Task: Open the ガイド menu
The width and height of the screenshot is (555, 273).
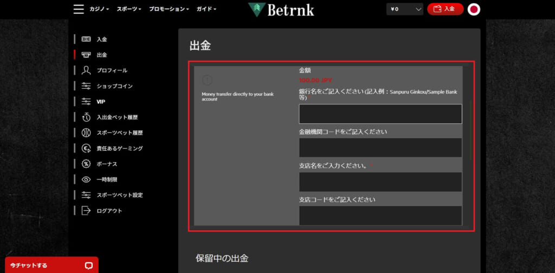Action: [206, 9]
